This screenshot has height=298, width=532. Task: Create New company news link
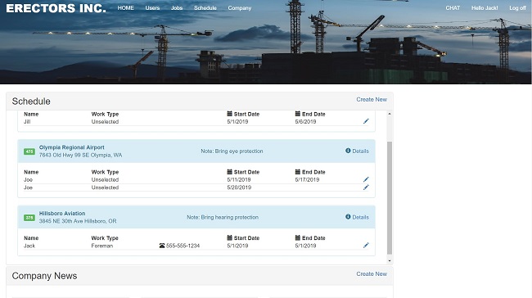pos(372,274)
